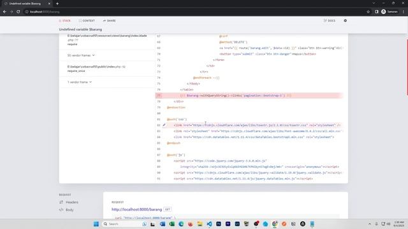The image size is (408, 229).
Task: Open a new browser tab
Action: 57,4
